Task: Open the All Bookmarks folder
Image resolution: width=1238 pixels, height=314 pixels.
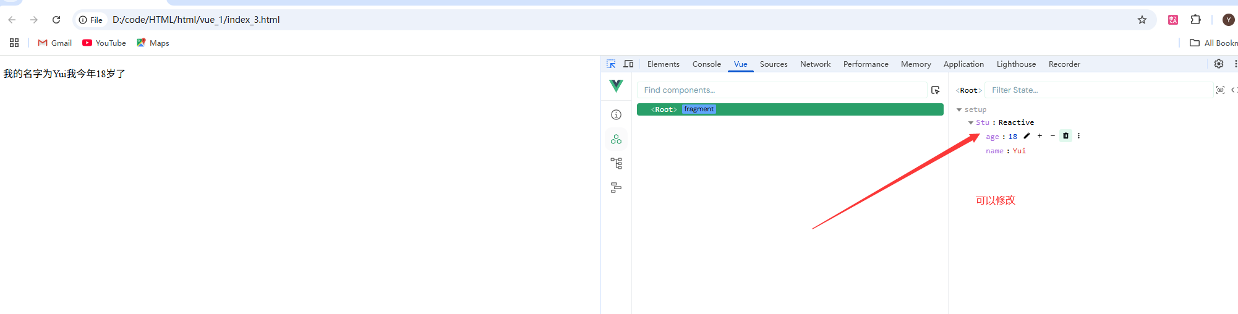Action: pos(1214,43)
